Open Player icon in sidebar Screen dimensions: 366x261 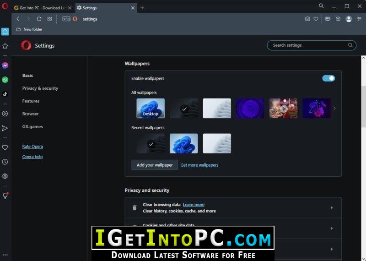pos(5,114)
